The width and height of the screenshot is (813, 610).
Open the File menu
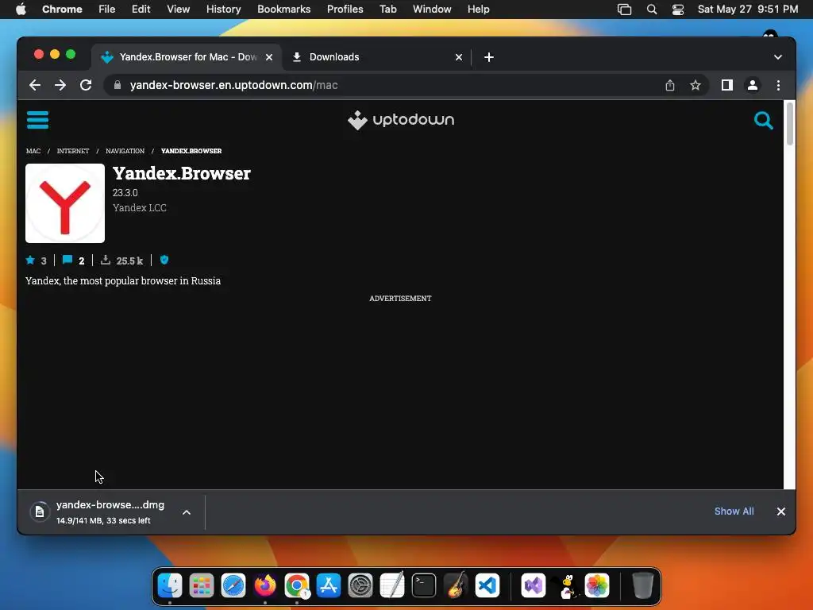(107, 10)
